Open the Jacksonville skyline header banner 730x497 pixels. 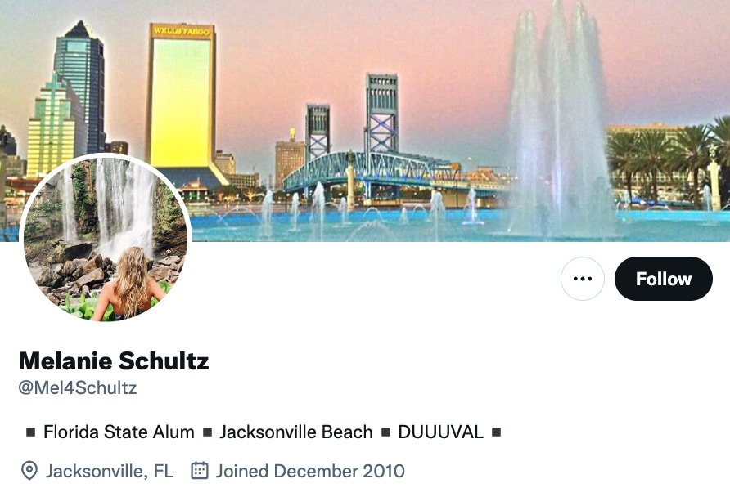tap(365, 121)
